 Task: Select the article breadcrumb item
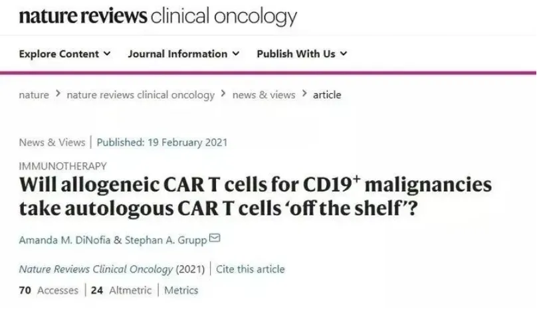327,95
